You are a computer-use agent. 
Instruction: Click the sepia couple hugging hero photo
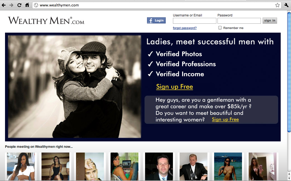coord(74,87)
